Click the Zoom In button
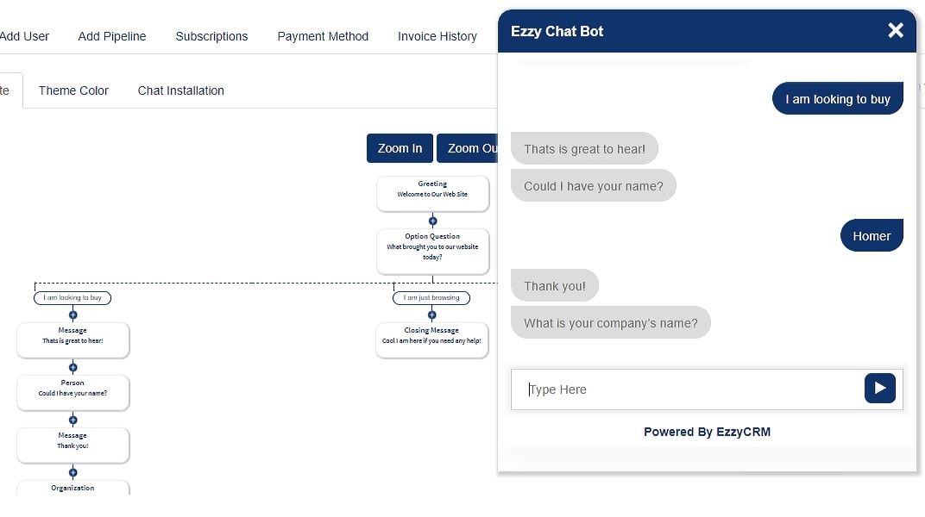This screenshot has height=517, width=925. [400, 147]
